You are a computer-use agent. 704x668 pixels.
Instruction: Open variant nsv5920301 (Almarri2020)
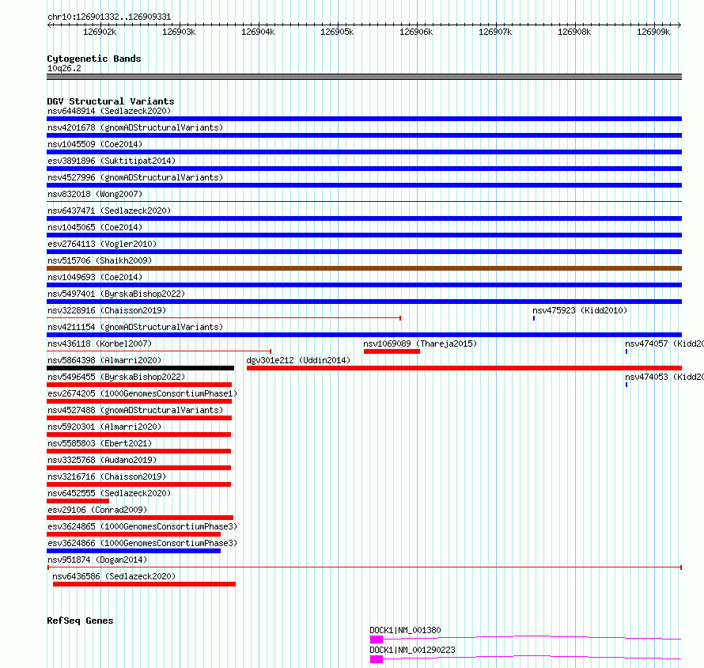(104, 427)
